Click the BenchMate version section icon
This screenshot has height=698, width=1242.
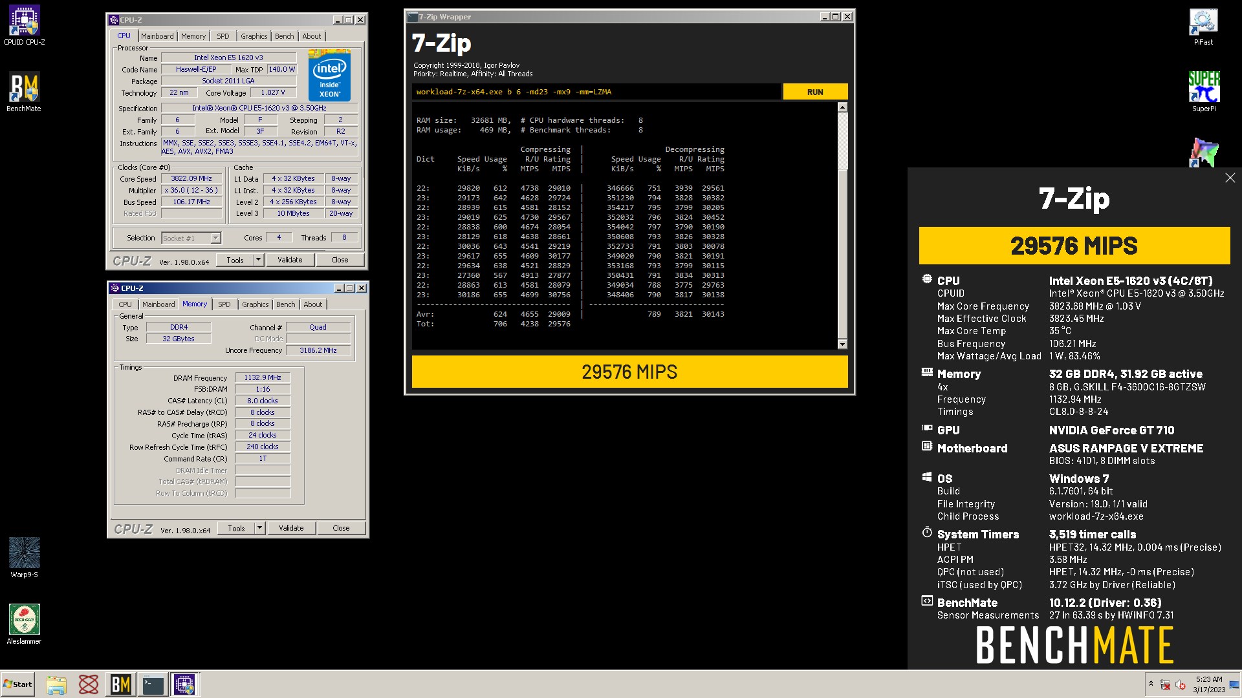927,601
